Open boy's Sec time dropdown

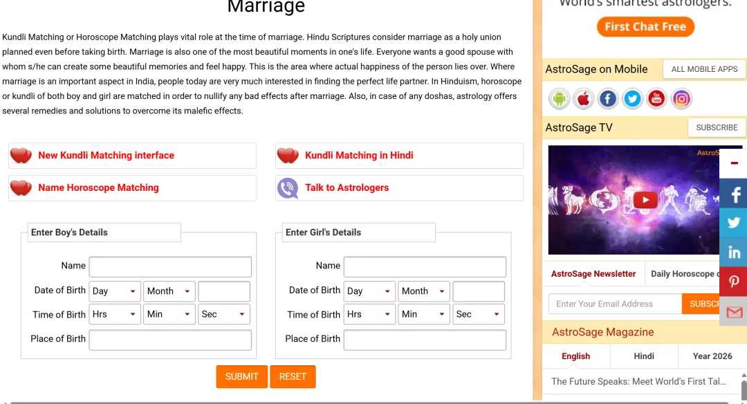click(224, 315)
